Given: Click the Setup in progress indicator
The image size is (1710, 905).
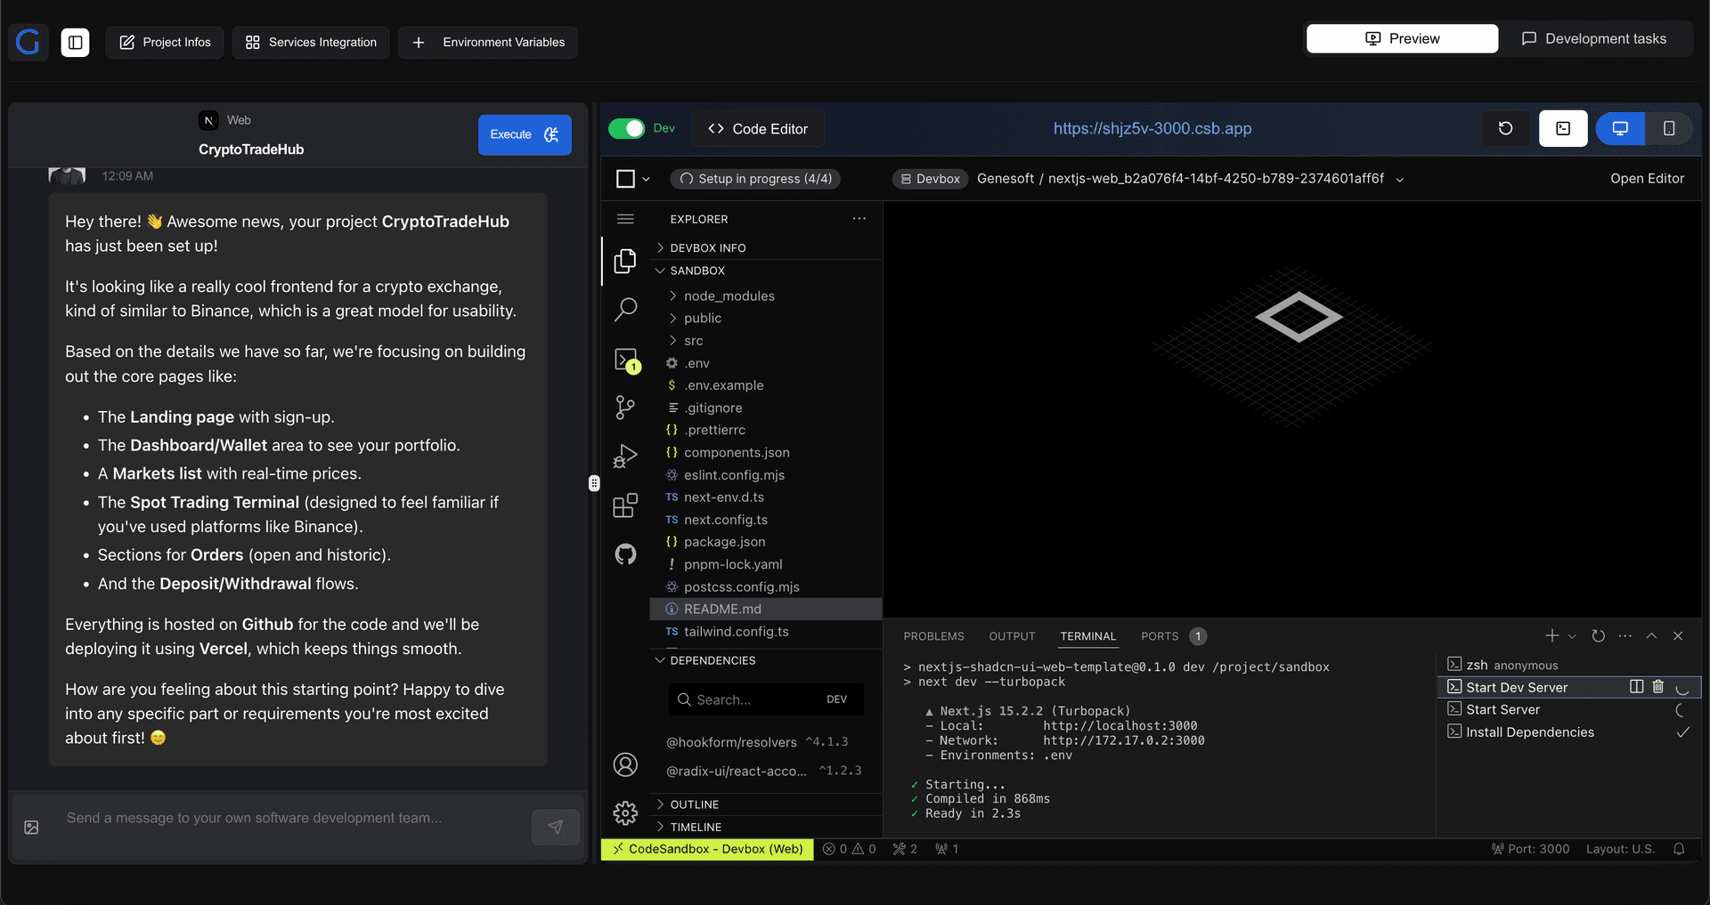Looking at the screenshot, I should [754, 178].
